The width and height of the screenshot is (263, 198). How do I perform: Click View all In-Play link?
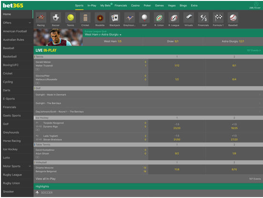pyautogui.click(x=46, y=179)
